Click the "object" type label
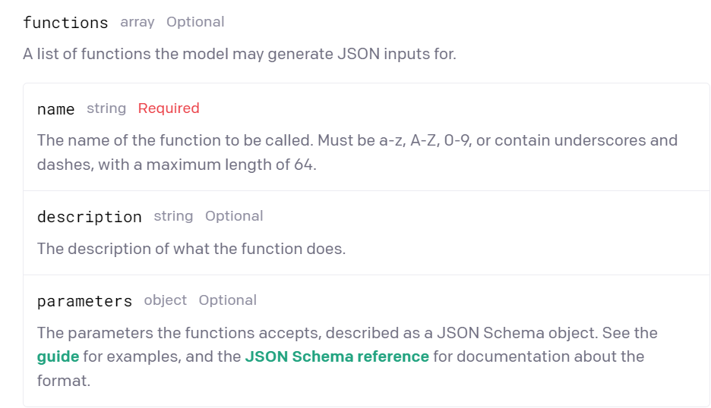711x408 pixels. [x=165, y=300]
